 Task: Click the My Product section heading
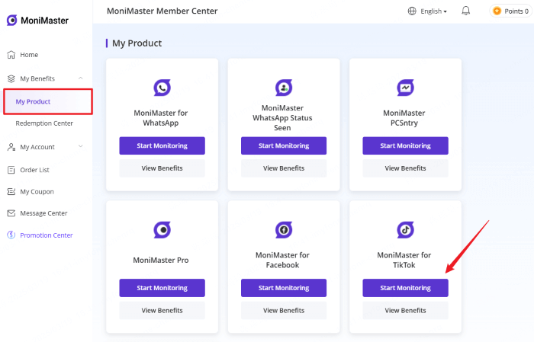(x=137, y=43)
